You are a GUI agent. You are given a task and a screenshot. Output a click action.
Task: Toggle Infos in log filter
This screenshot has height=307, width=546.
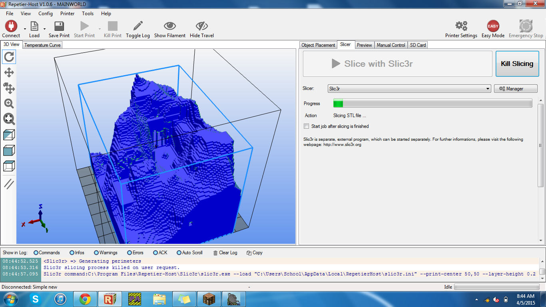click(x=72, y=253)
